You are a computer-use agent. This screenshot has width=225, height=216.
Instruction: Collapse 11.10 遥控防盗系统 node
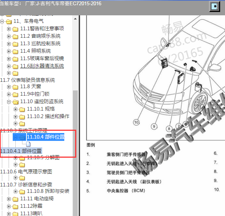click(9, 102)
